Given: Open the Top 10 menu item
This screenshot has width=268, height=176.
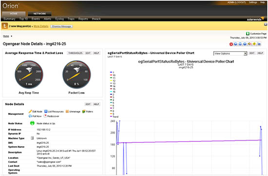Looking at the screenshot, I should click(x=23, y=19).
